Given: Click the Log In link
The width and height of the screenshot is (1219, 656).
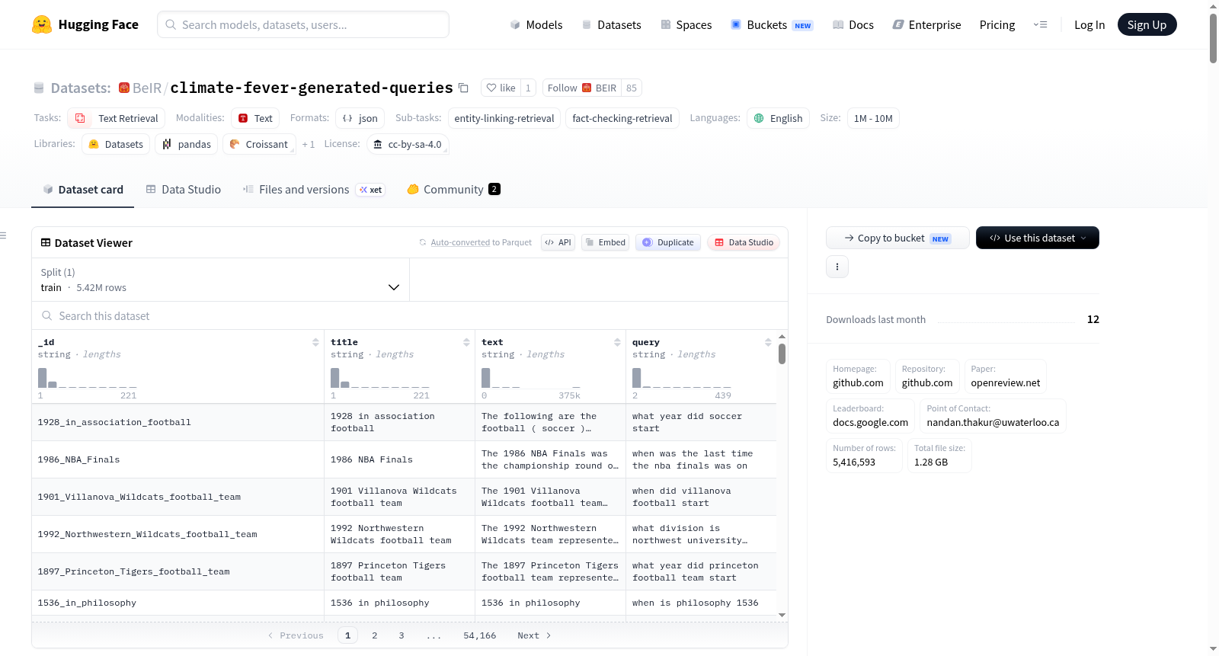Looking at the screenshot, I should (1089, 24).
